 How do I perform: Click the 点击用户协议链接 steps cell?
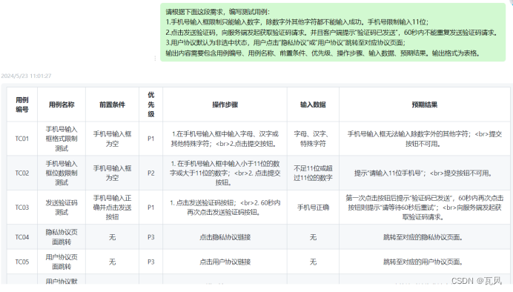225,262
